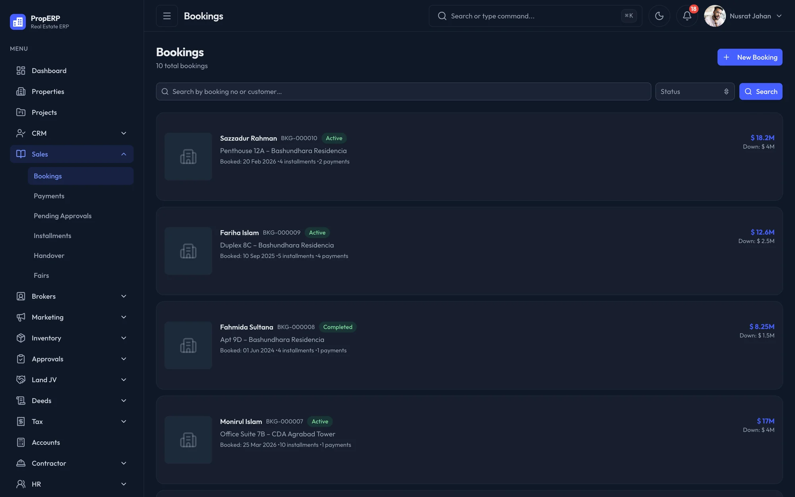Open the Status filter dropdown
The image size is (795, 497).
tap(695, 91)
